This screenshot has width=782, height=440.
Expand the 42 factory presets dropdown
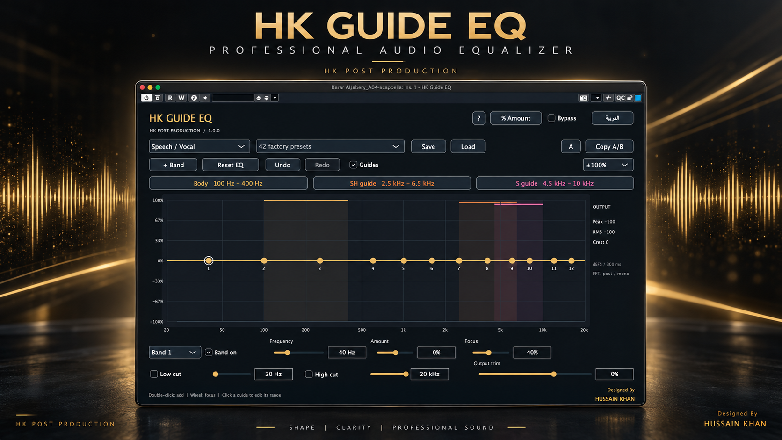click(330, 147)
